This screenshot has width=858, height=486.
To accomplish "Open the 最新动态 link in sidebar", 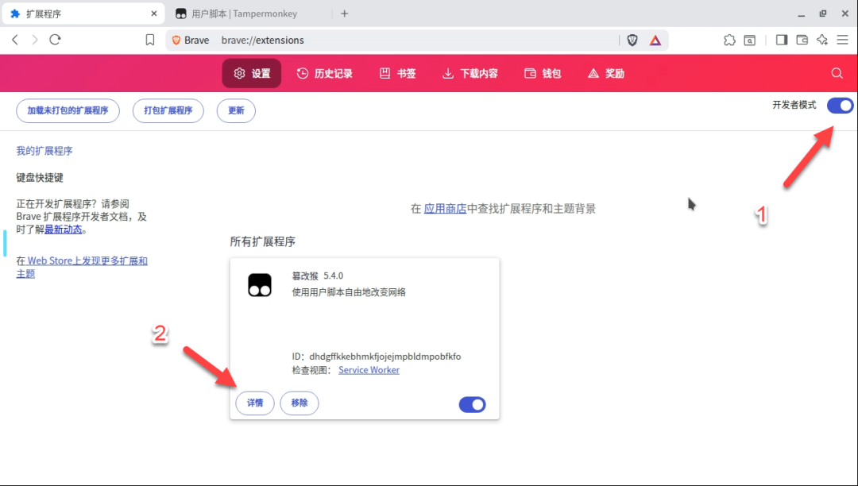I will point(63,229).
